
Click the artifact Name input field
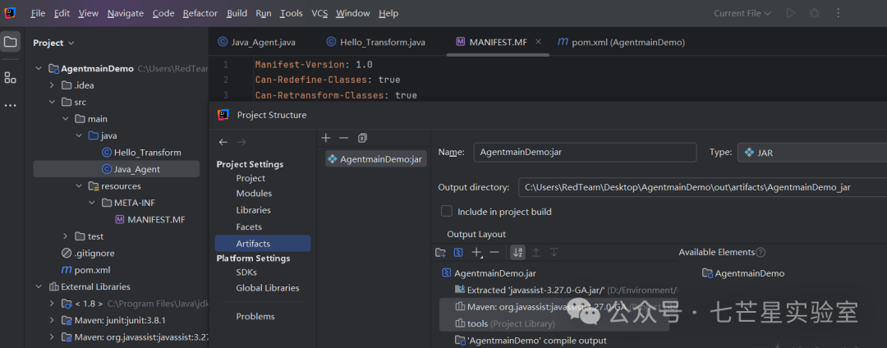coord(585,152)
